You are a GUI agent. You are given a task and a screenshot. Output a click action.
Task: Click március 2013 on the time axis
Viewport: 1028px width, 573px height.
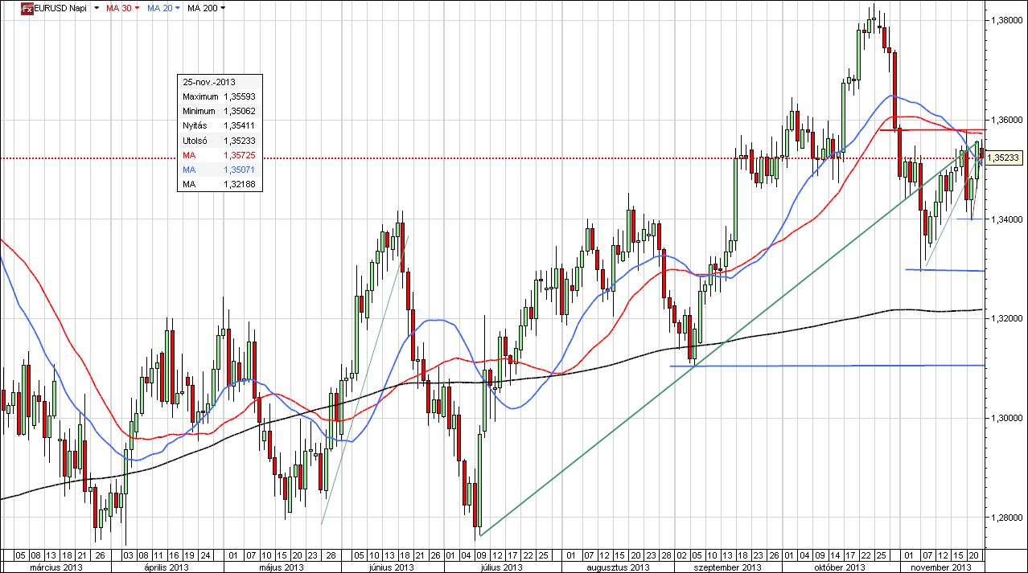click(x=55, y=567)
